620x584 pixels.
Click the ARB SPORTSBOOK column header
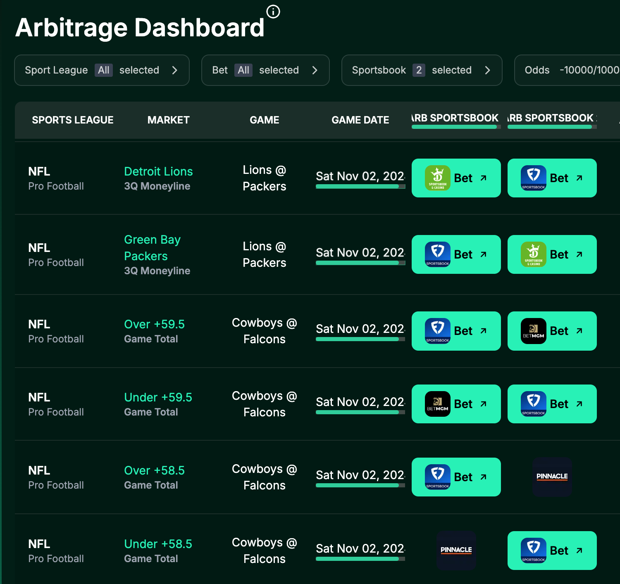(454, 118)
